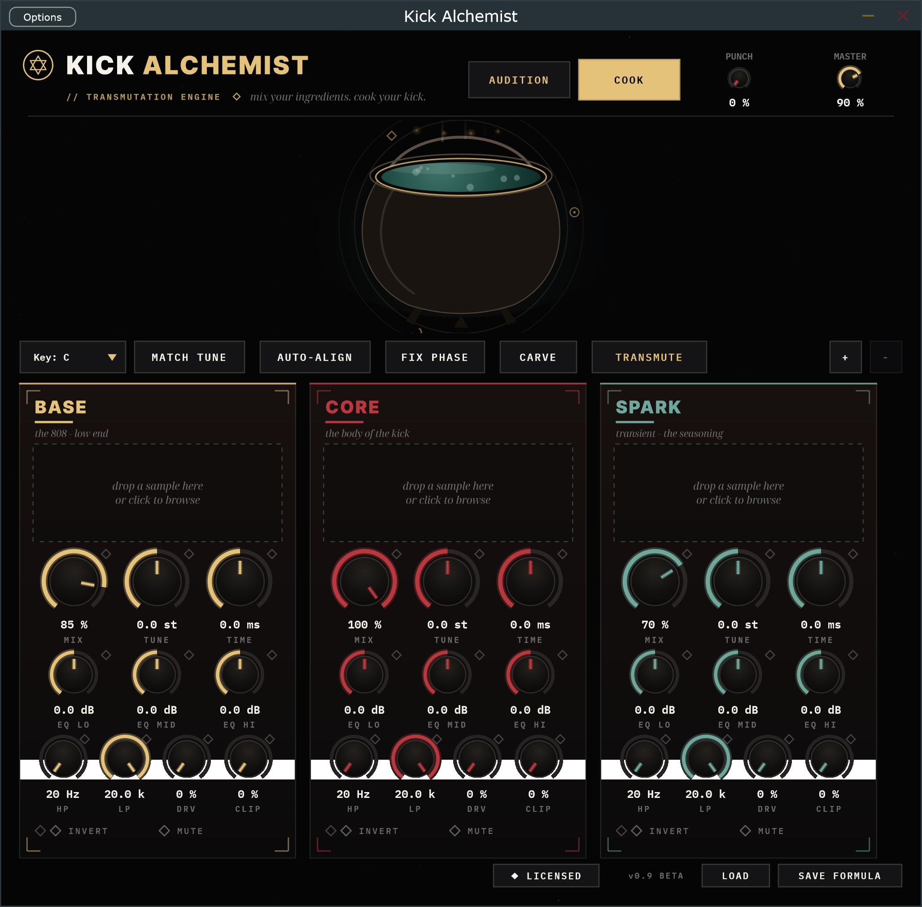
Task: Click the AUDITION button
Action: [519, 80]
